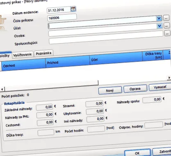171x156 pixels.
Task: Click the Počet položiek: 0 label
Action: (15, 96)
